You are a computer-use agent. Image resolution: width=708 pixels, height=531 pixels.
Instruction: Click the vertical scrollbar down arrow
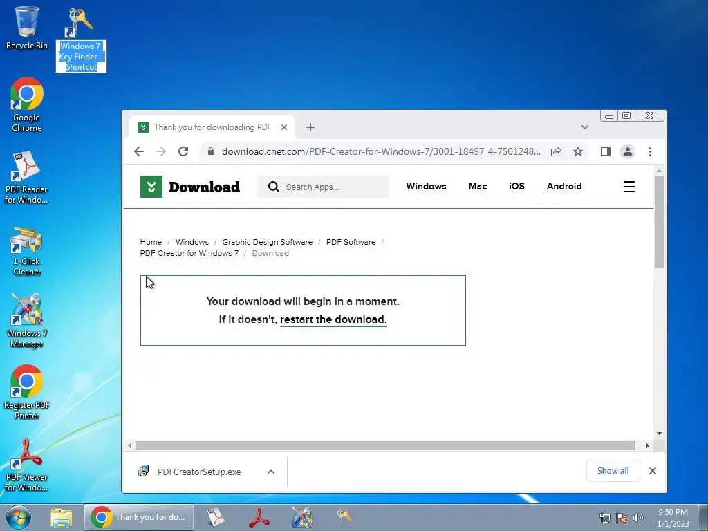659,434
